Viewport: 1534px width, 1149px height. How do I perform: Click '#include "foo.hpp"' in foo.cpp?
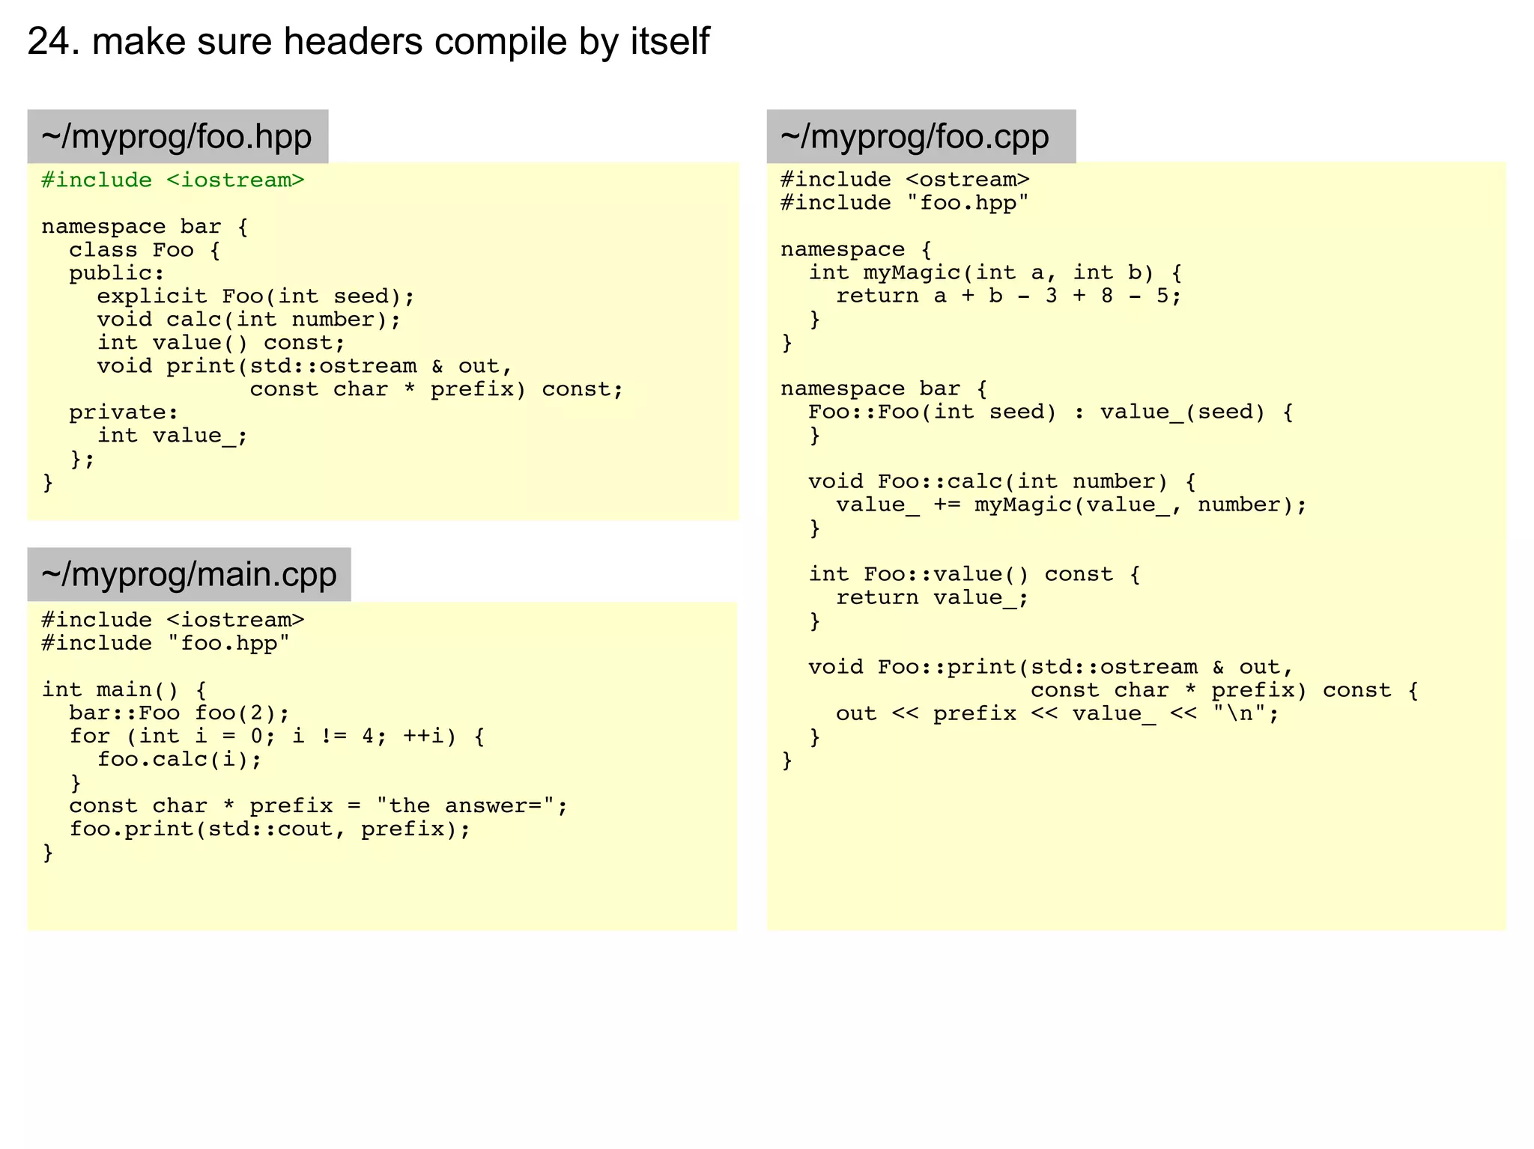pos(905,203)
